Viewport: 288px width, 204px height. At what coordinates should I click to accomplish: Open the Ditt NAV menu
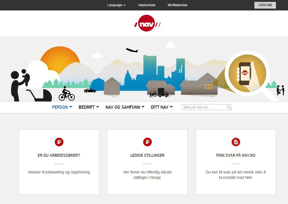(x=161, y=107)
